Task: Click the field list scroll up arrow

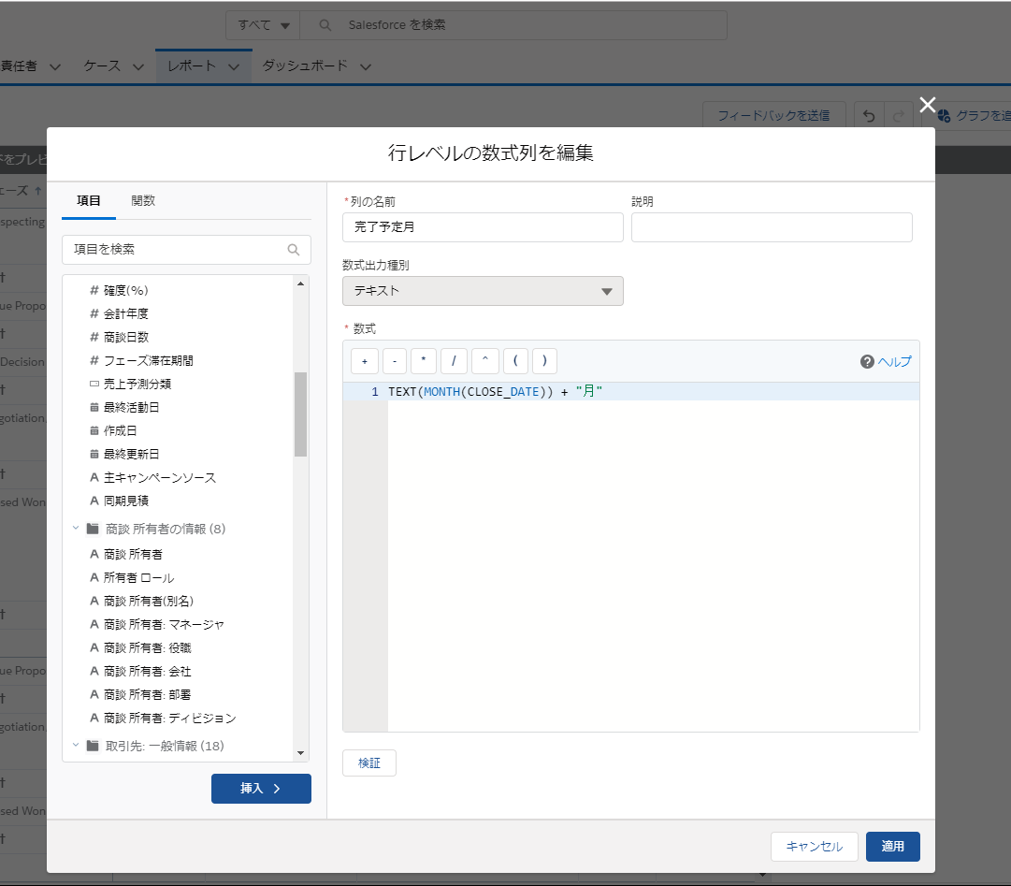Action: point(300,283)
